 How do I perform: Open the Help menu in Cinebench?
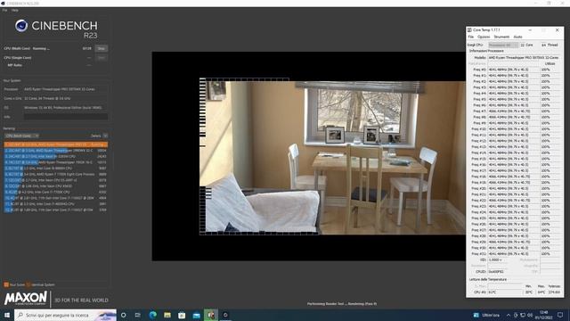15,10
